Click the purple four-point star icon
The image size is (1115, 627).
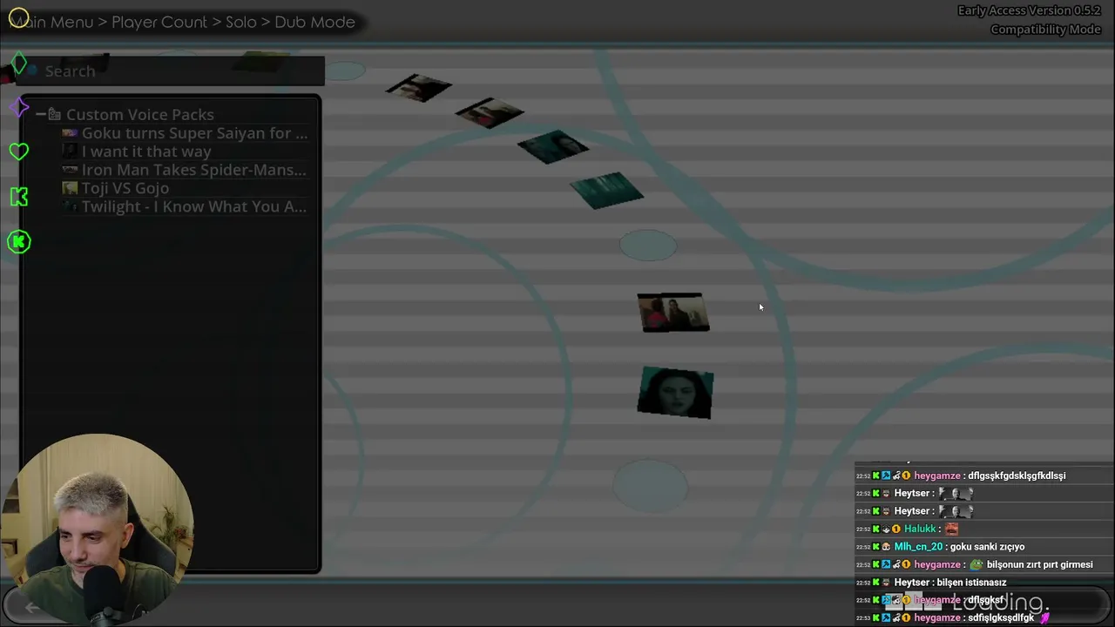coord(18,107)
